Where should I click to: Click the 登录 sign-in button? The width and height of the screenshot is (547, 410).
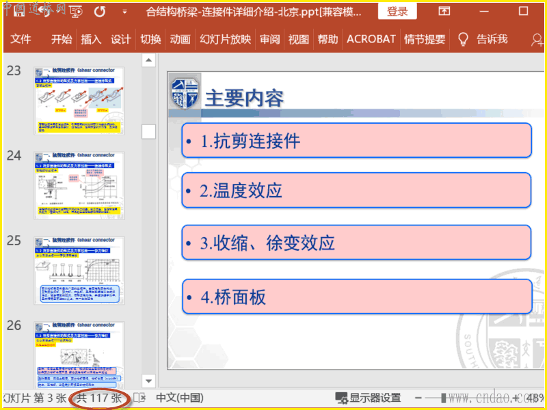pos(397,12)
